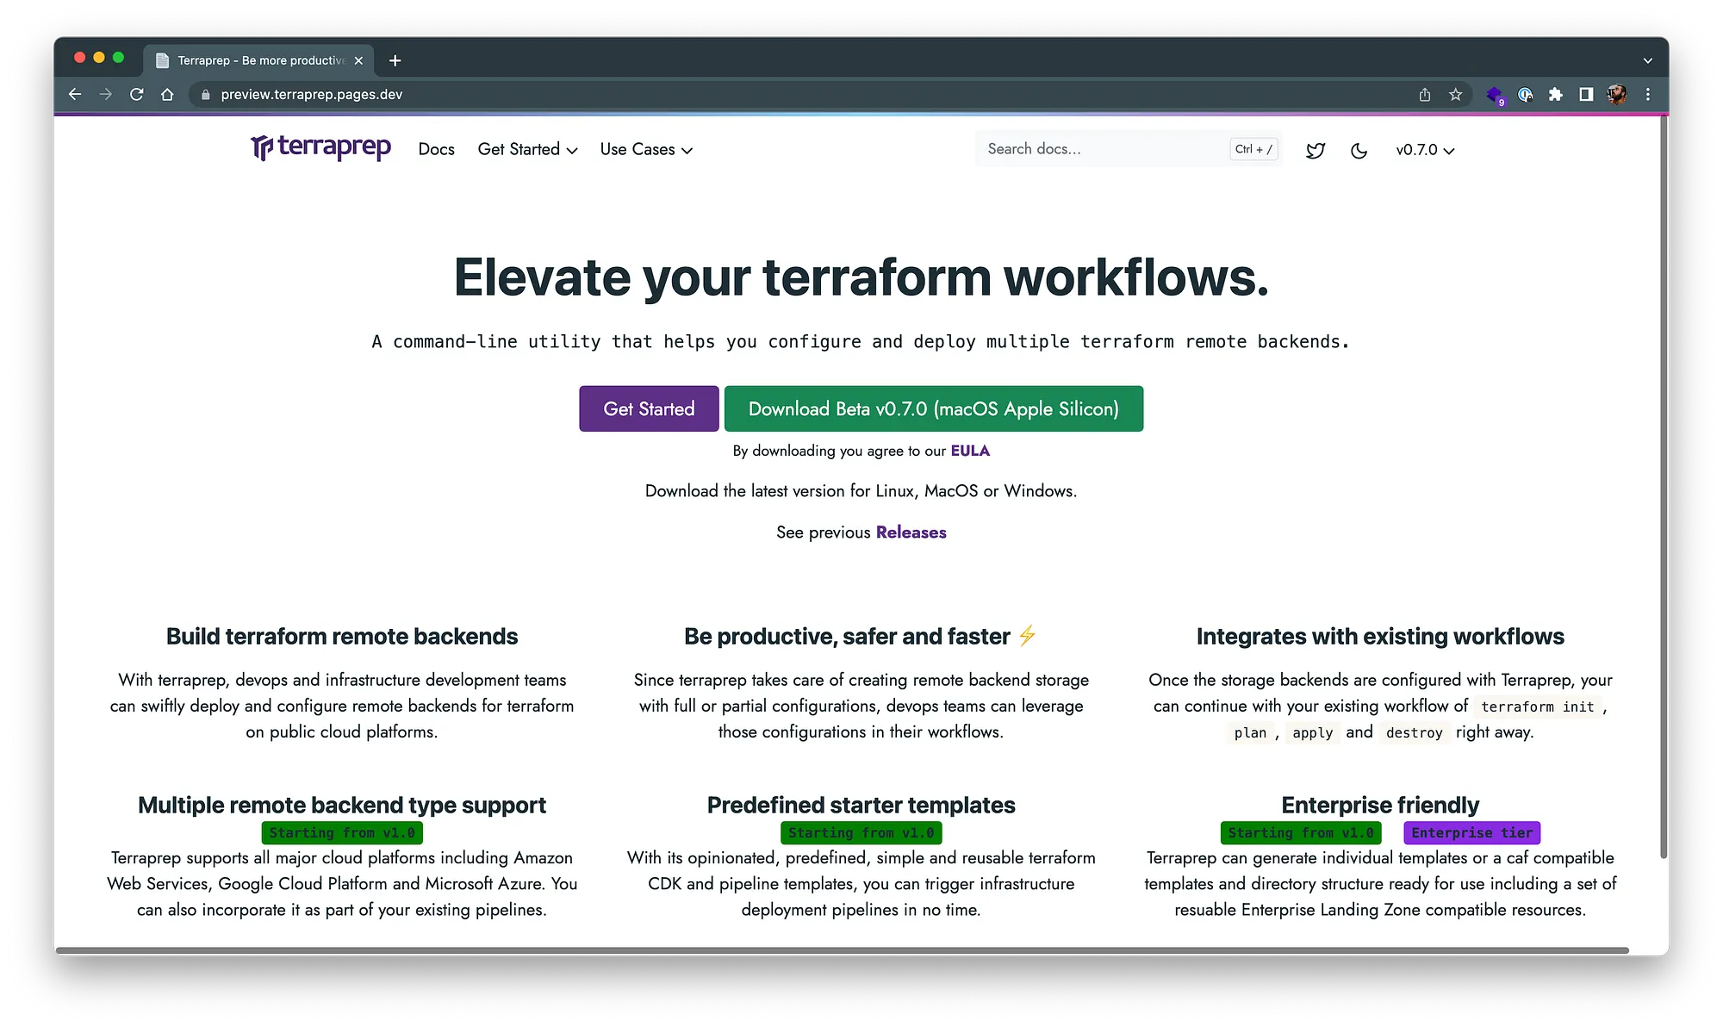This screenshot has width=1723, height=1027.
Task: Bookmark this page with star icon
Action: click(1455, 94)
